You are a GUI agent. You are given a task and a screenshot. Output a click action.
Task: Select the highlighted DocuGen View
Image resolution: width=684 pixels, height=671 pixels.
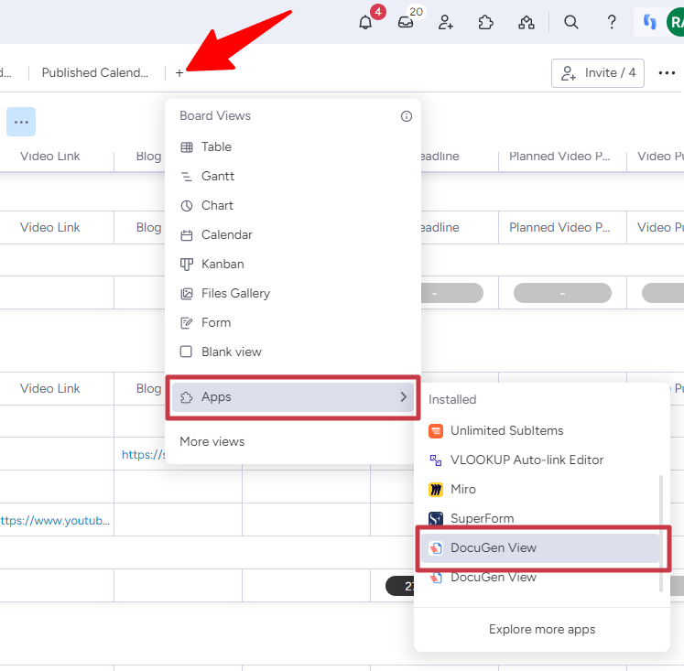click(x=539, y=548)
